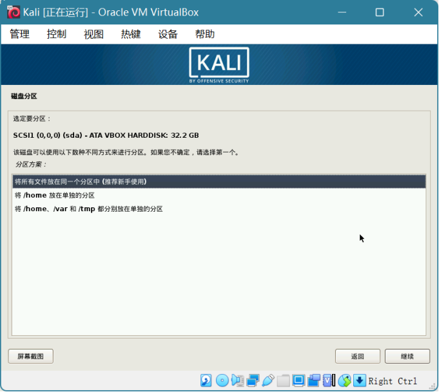Click the 继续 button
This screenshot has height=392, width=439.
click(407, 356)
